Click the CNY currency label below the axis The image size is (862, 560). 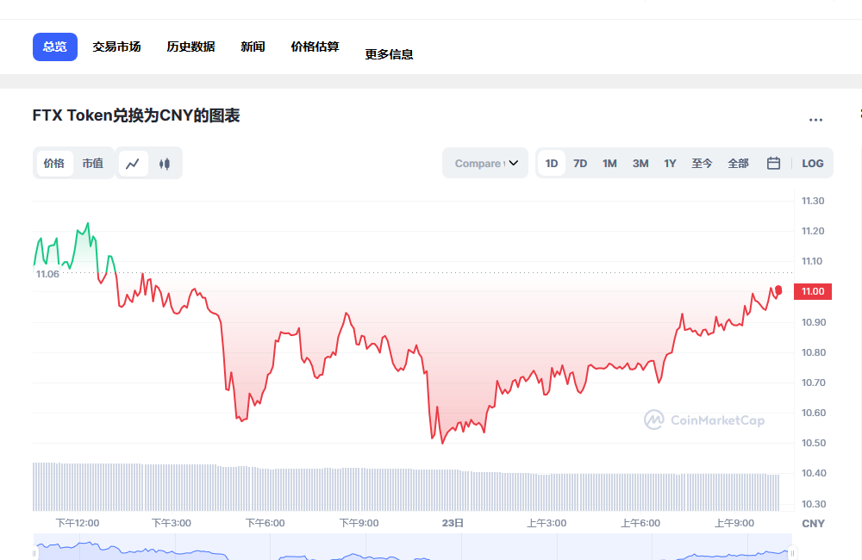[813, 523]
